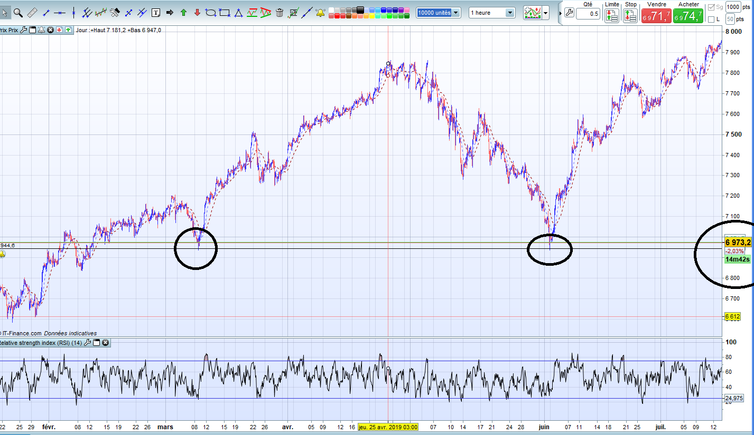Close the RSI indicator panel

click(x=105, y=343)
